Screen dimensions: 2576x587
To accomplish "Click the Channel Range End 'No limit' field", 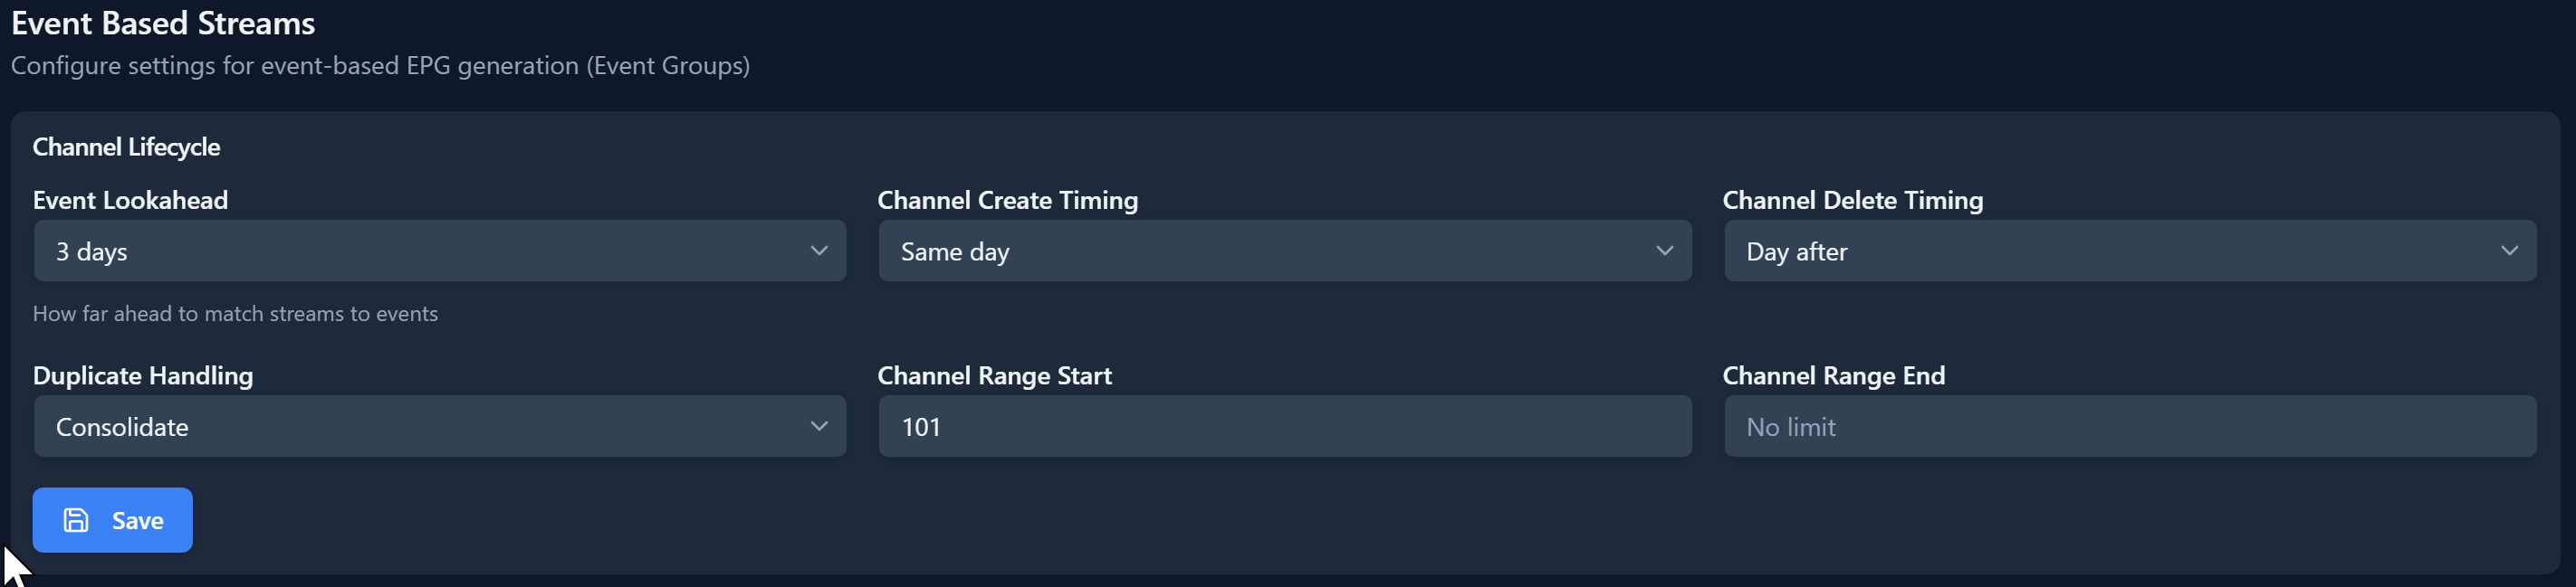I will tap(2129, 426).
